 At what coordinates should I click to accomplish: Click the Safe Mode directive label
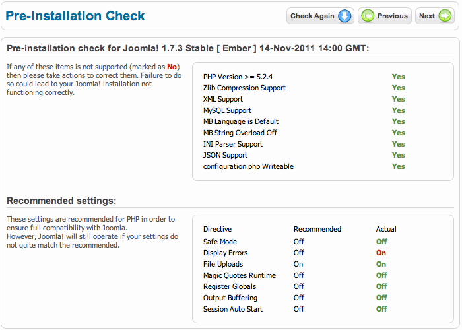pos(220,242)
